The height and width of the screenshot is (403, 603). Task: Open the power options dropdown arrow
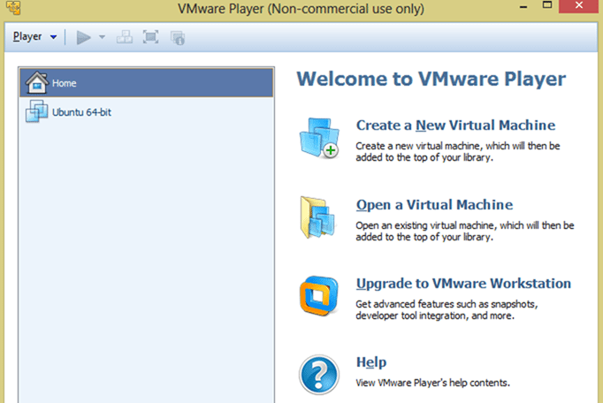(102, 37)
